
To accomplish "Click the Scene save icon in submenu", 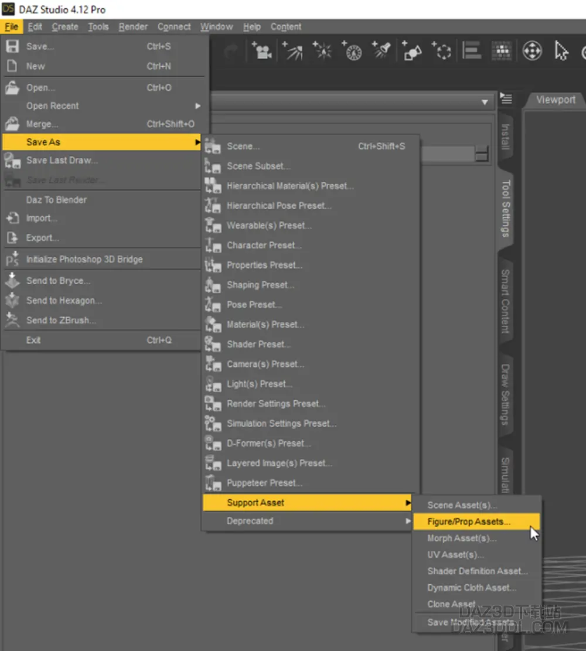I will [x=213, y=146].
